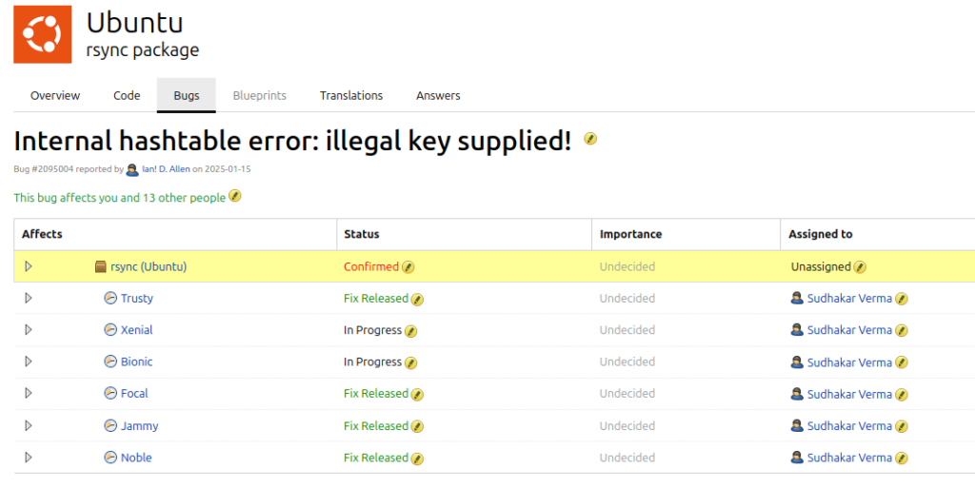The height and width of the screenshot is (488, 975).
Task: Edit the Unassigned assignee pencil icon
Action: click(860, 267)
